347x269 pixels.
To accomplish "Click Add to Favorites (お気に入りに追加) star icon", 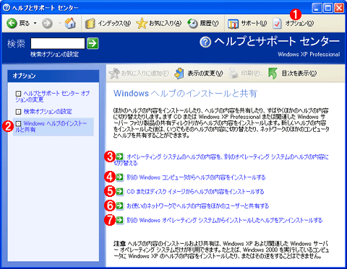I will tap(114, 73).
